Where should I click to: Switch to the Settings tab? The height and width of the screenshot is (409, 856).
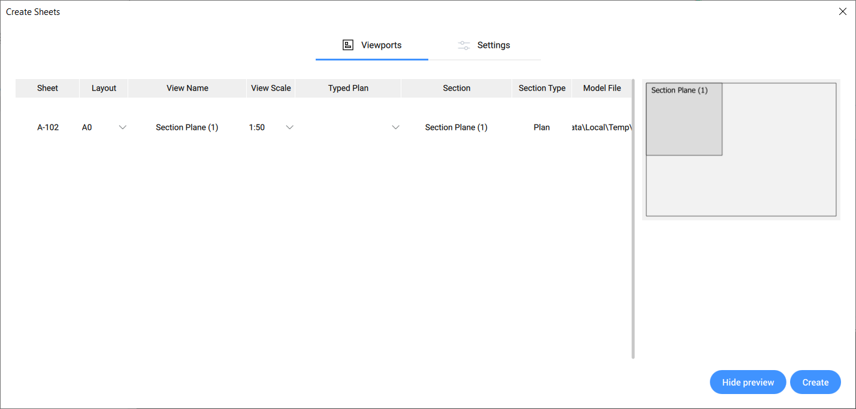tap(493, 46)
